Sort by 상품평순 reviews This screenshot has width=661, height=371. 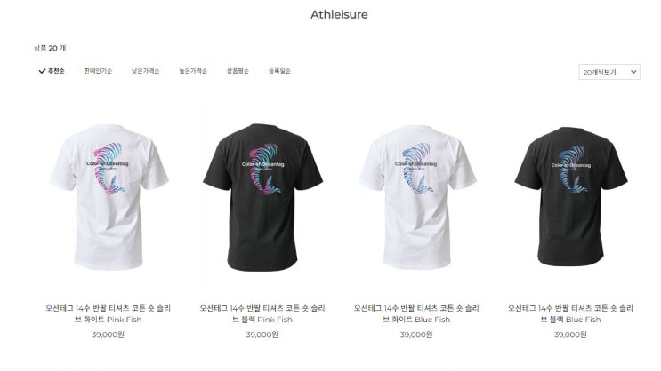coord(238,71)
